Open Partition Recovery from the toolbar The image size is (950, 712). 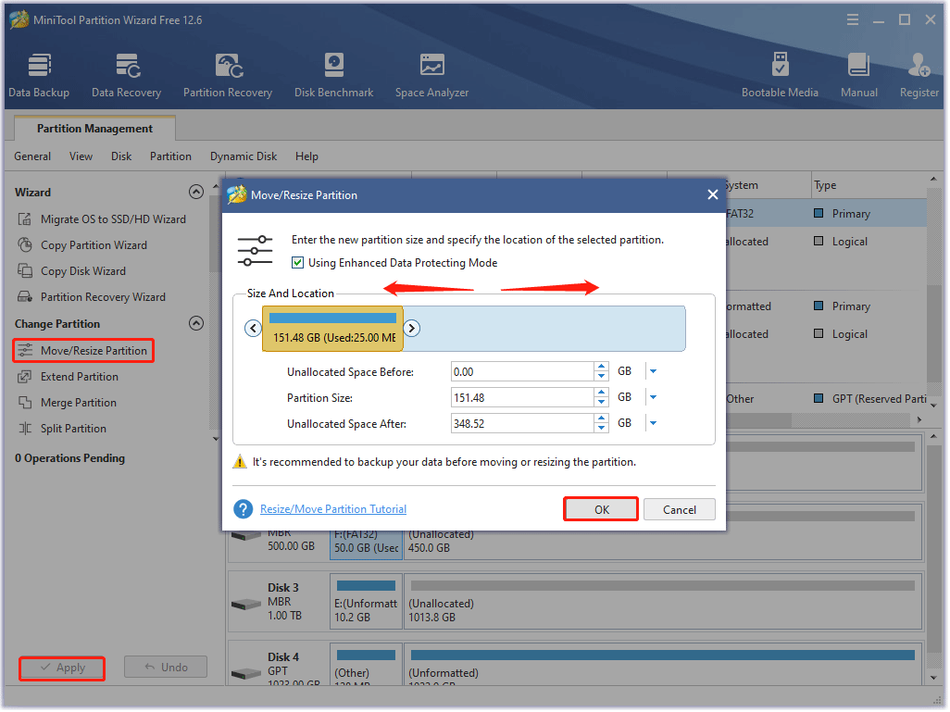point(228,76)
